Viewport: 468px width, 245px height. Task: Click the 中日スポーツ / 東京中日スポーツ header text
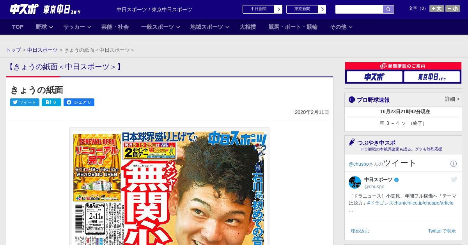[x=154, y=9]
